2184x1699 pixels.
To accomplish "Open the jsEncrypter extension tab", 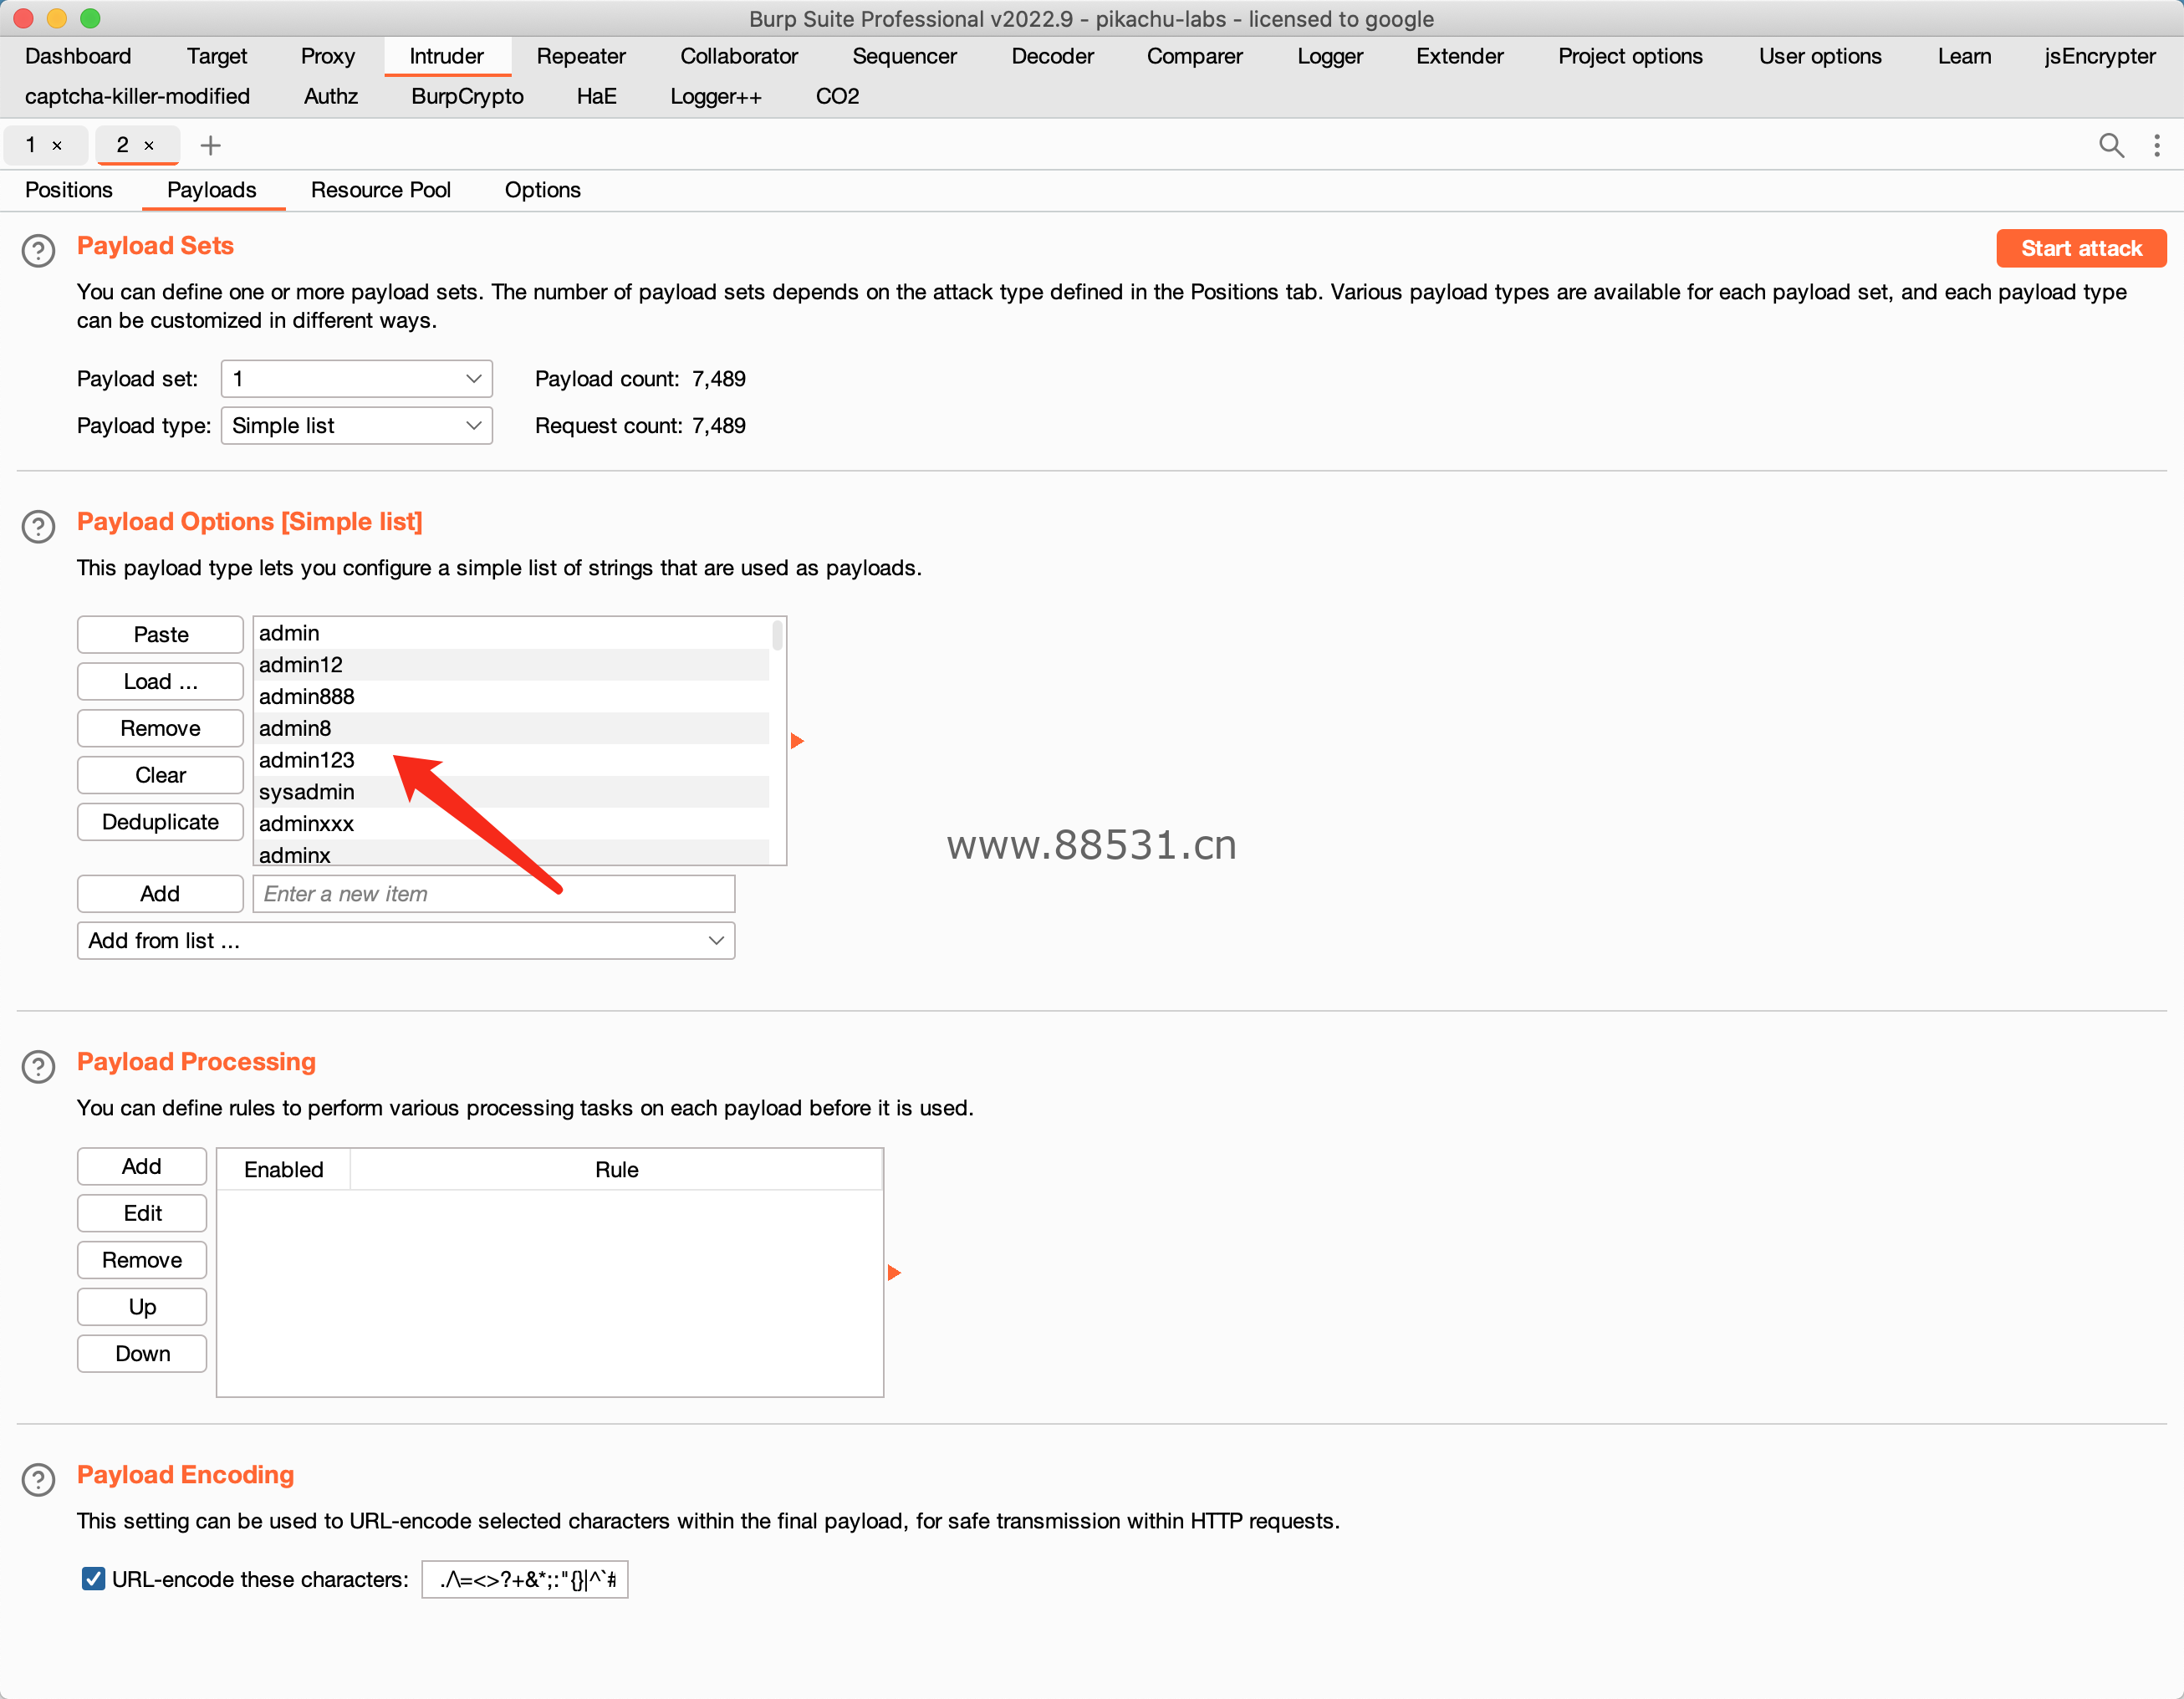I will 2100,56.
